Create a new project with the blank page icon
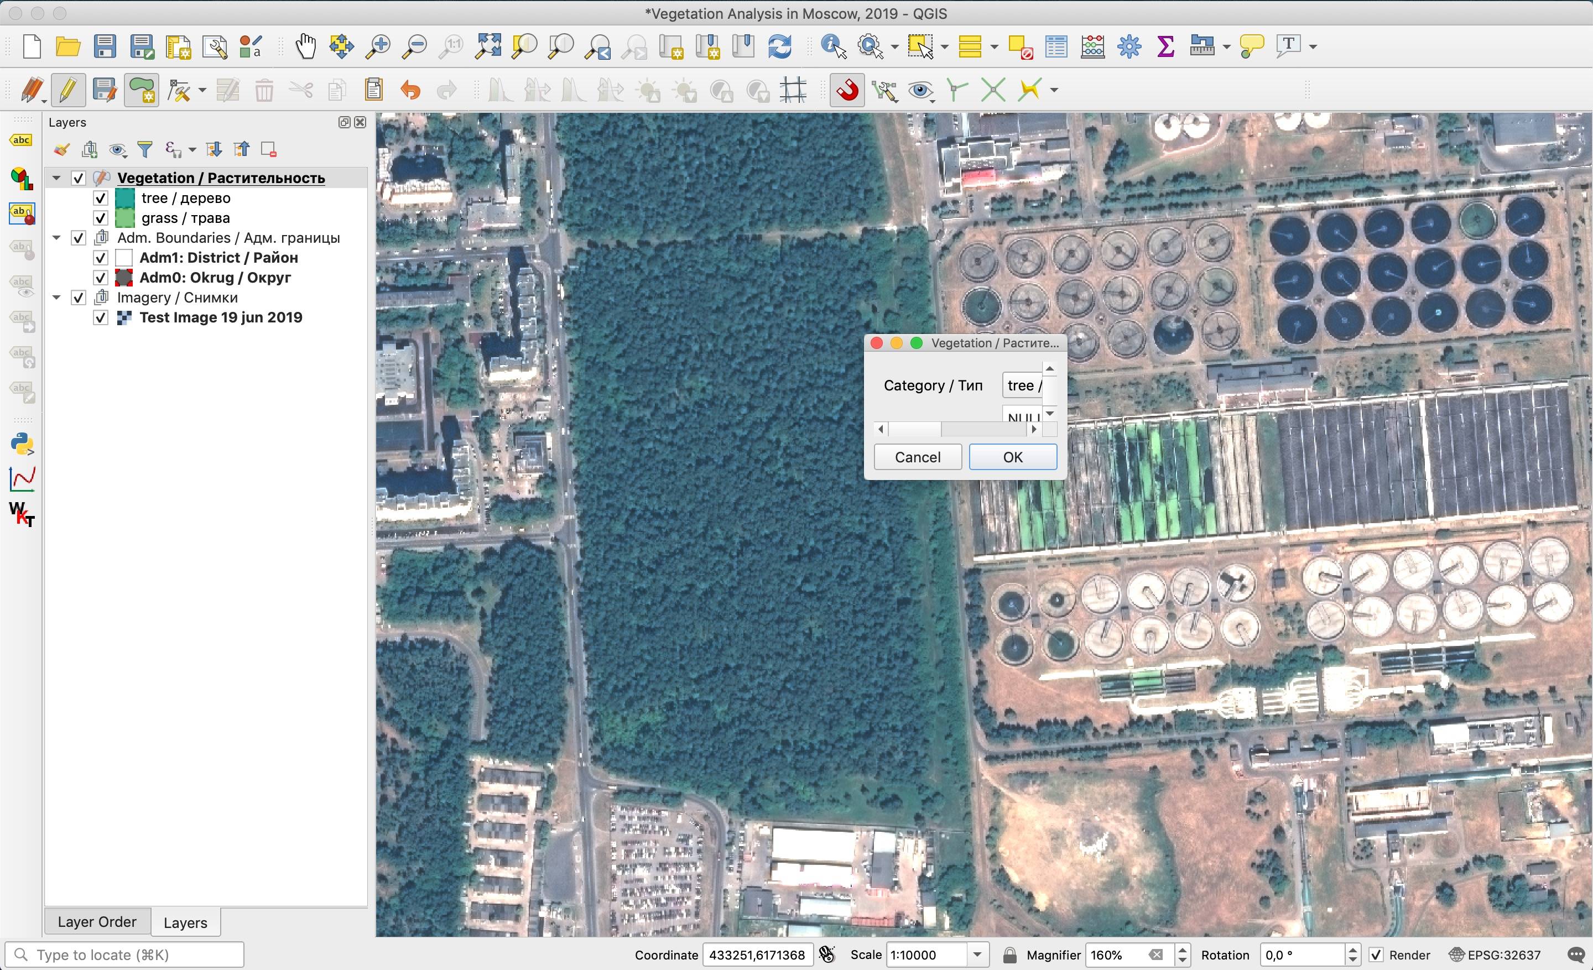 (x=31, y=46)
